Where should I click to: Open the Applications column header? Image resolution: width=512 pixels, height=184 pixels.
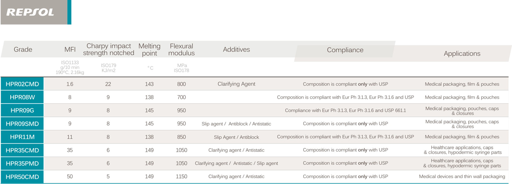pos(462,53)
